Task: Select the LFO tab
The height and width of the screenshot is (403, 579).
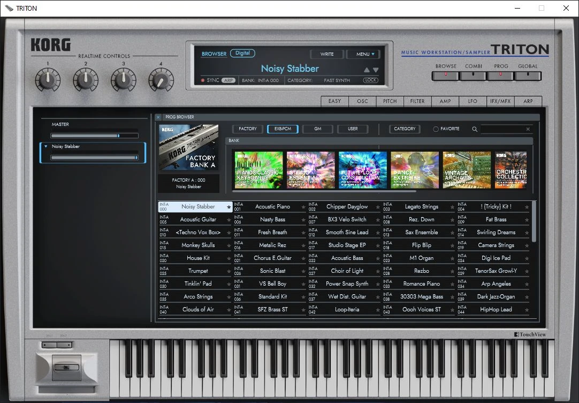Action: (473, 101)
